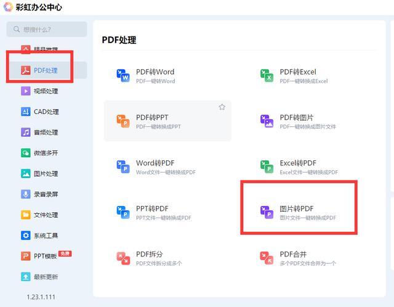Select the 微信多开 WeChat icon

coord(26,153)
